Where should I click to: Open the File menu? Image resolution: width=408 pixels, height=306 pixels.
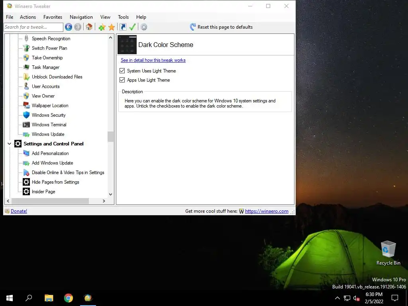[10, 17]
